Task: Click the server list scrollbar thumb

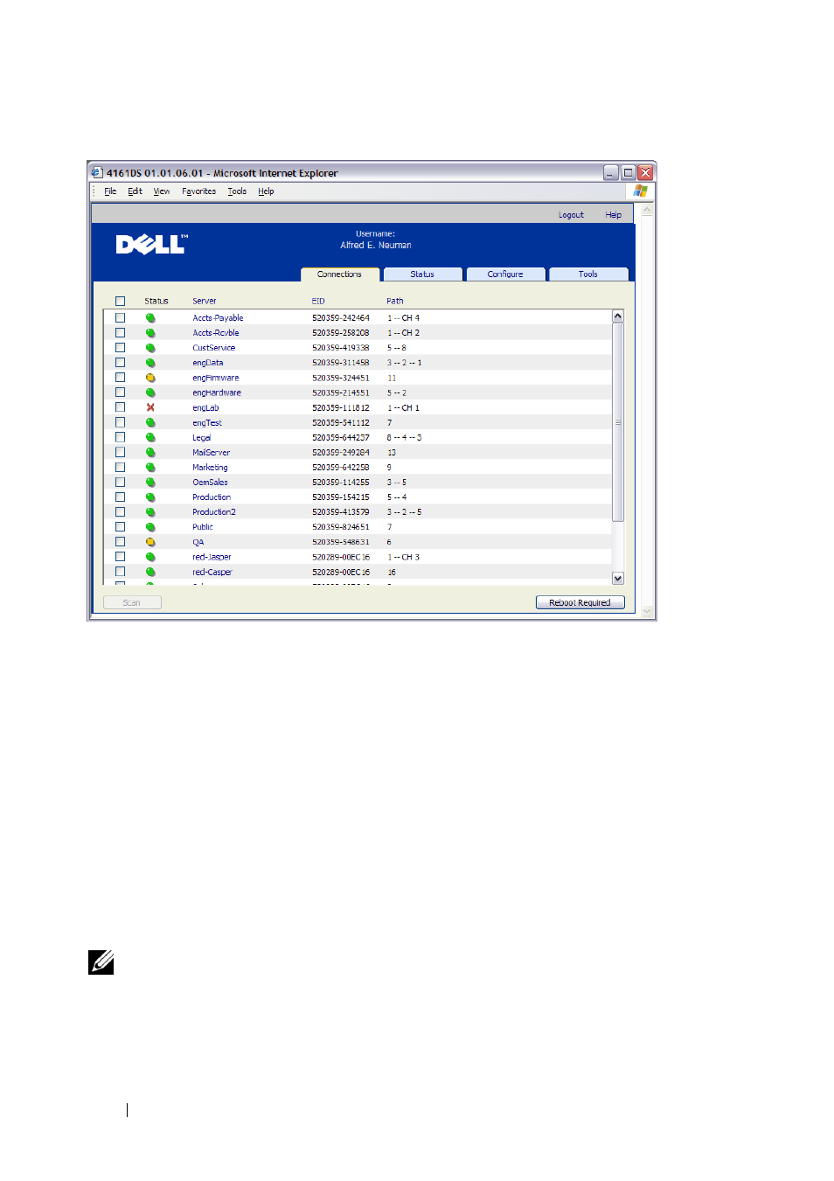Action: 618,422
